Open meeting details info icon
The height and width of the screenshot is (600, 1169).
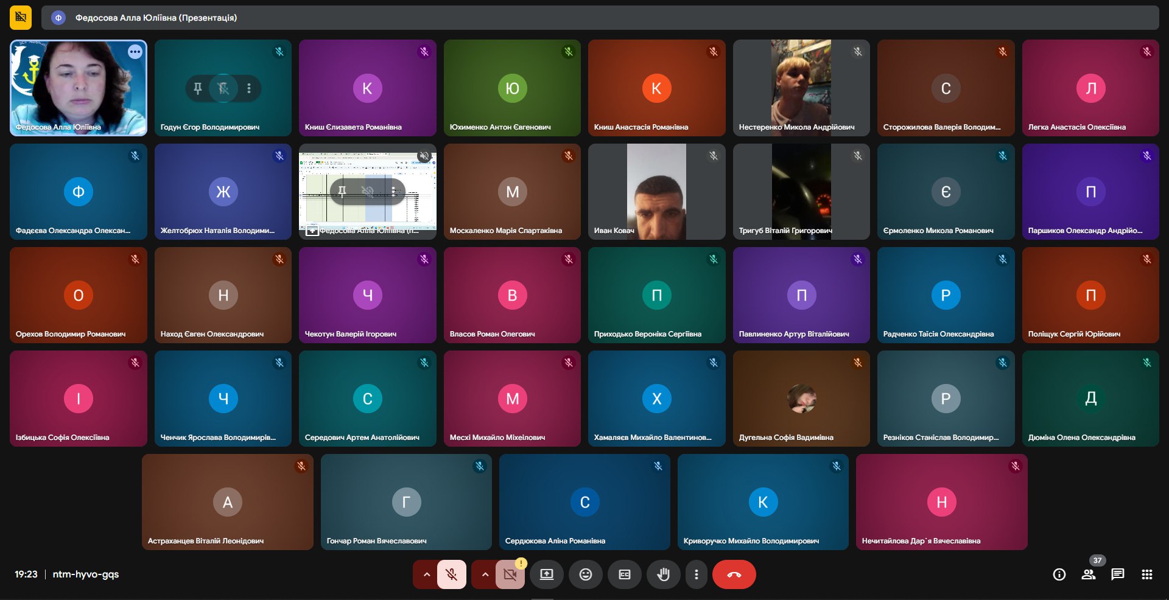pos(1059,574)
